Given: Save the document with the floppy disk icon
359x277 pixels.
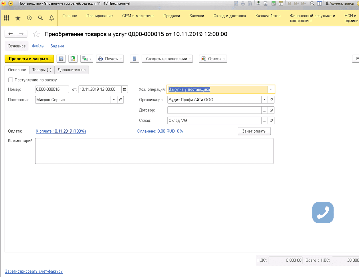Looking at the screenshot, I should point(61,59).
